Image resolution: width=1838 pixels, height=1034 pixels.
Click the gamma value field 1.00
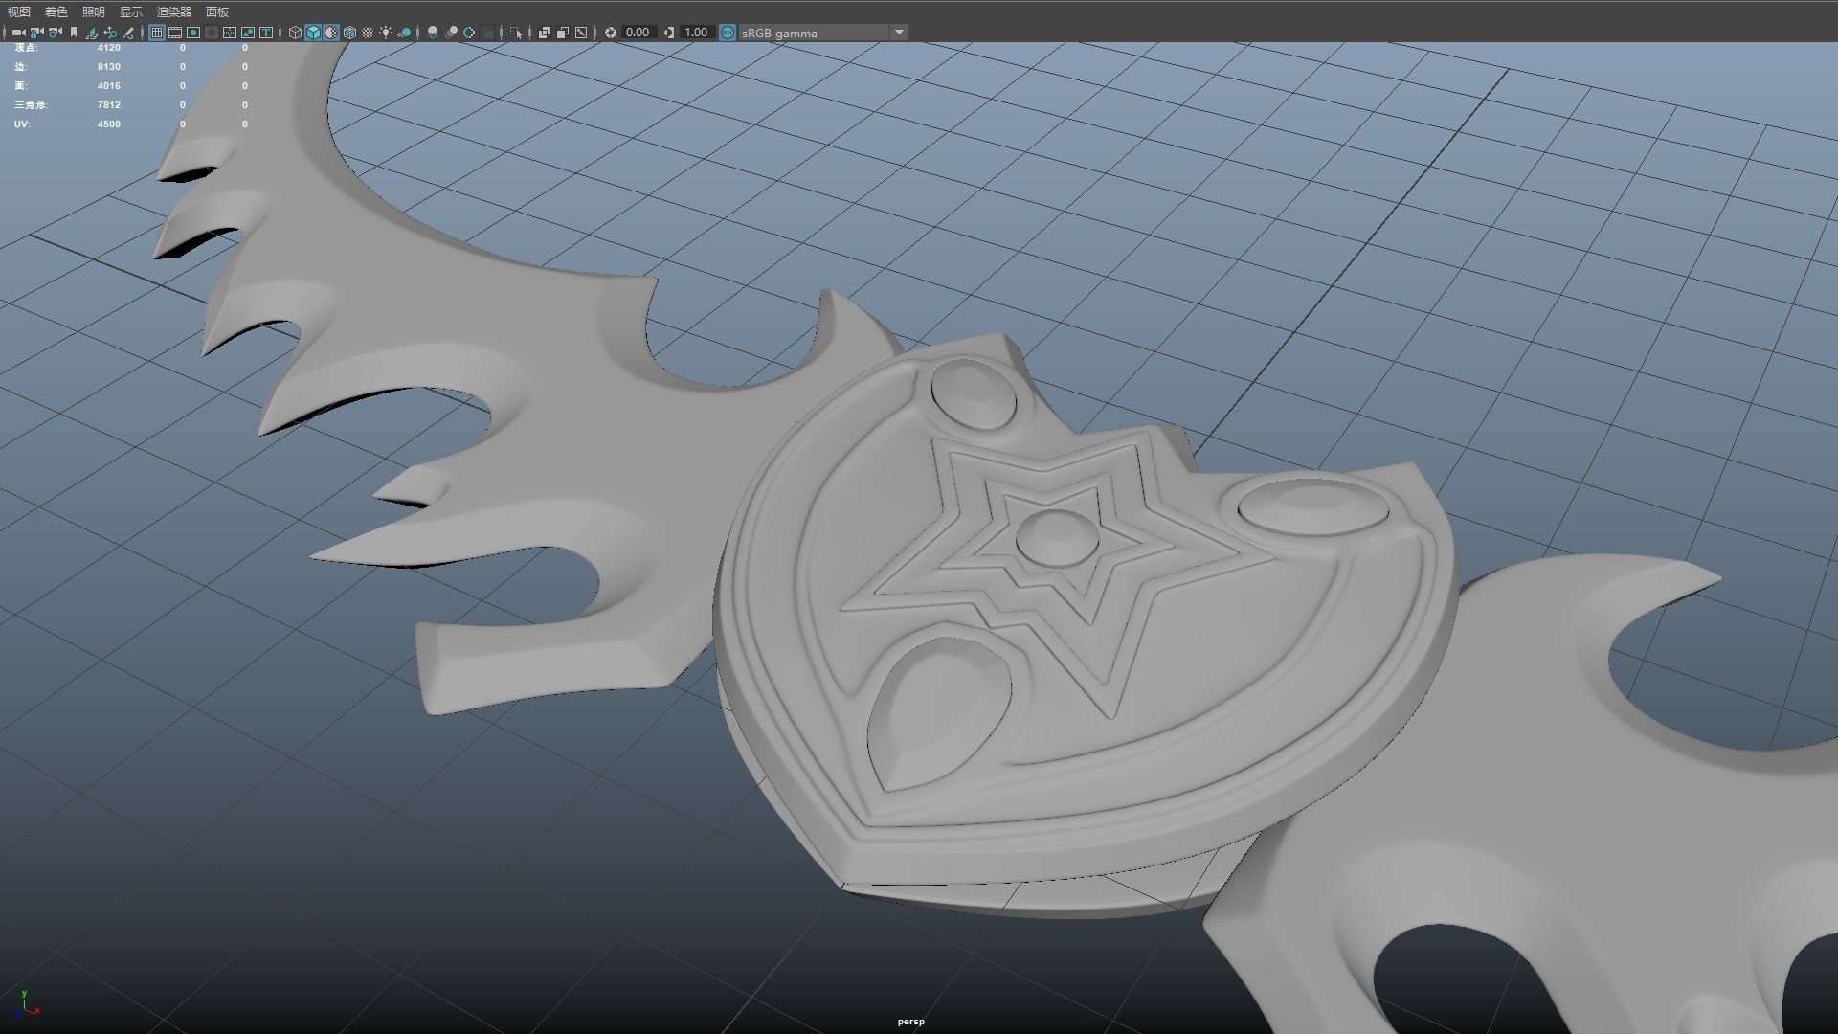[696, 33]
